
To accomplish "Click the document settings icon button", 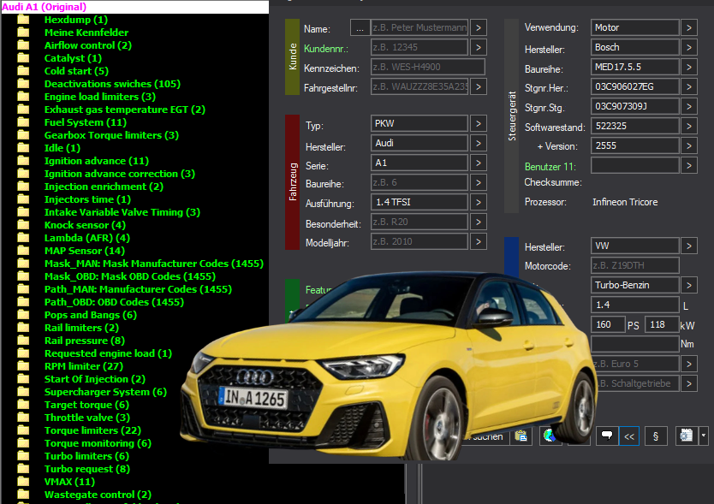I will [x=687, y=436].
